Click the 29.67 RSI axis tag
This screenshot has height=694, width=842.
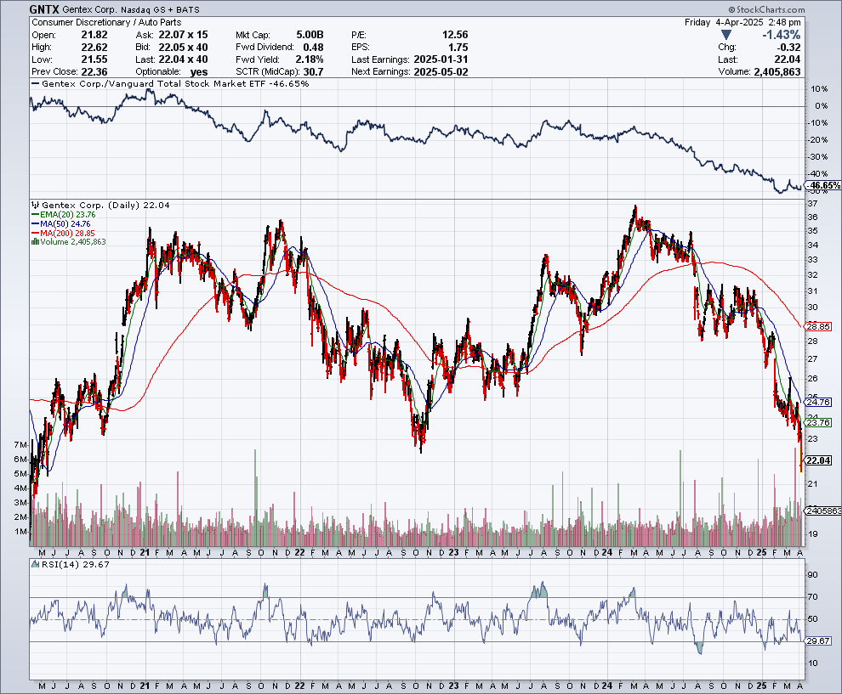click(818, 640)
